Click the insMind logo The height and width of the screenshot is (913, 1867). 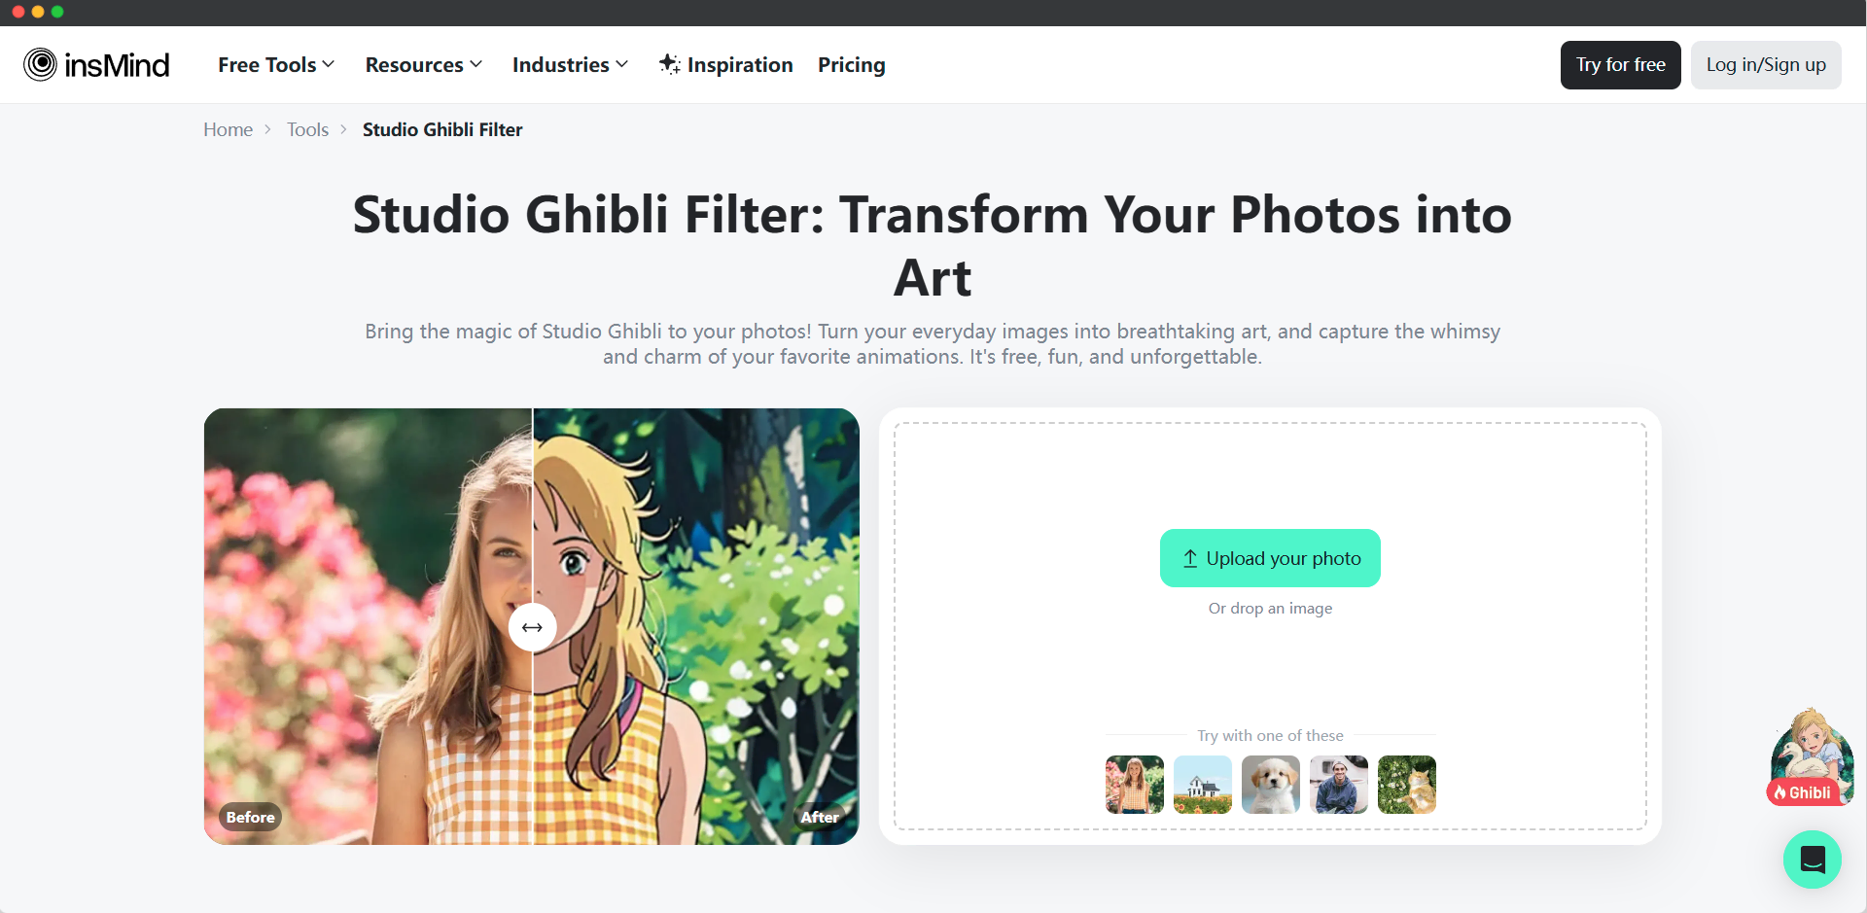click(96, 65)
